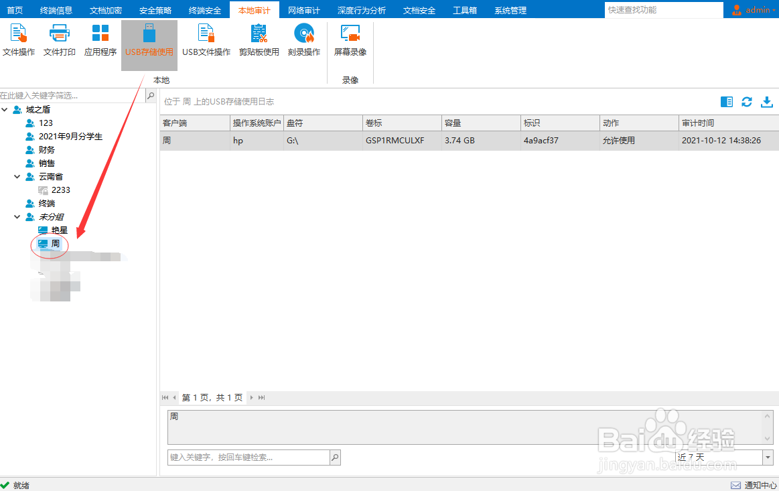Image resolution: width=779 pixels, height=491 pixels.
Task: Select the 文件操作 audit icon
Action: [19, 39]
